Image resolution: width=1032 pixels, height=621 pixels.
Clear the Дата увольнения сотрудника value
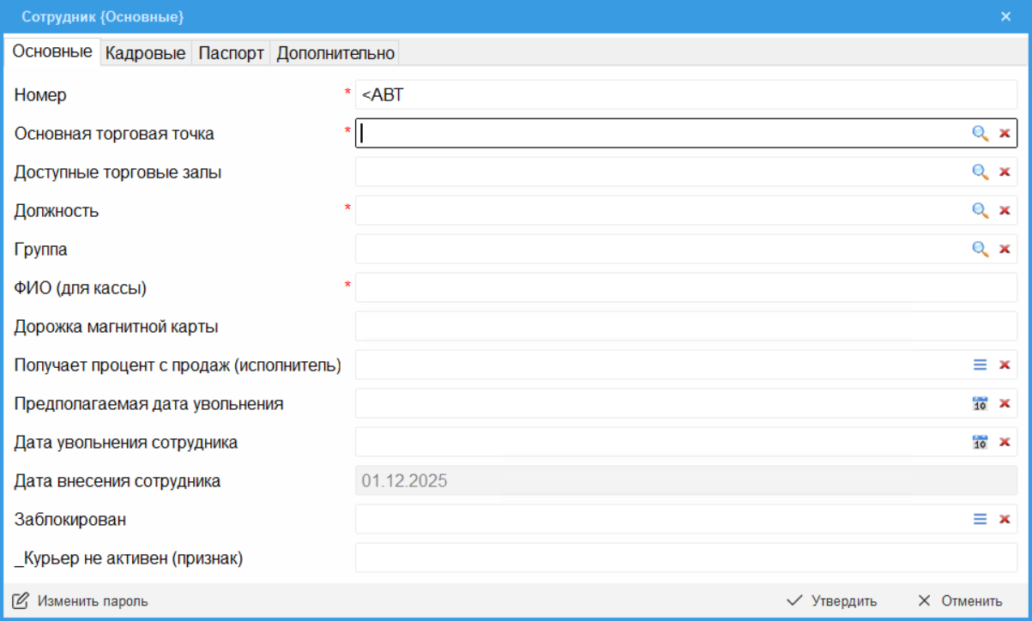(1005, 442)
